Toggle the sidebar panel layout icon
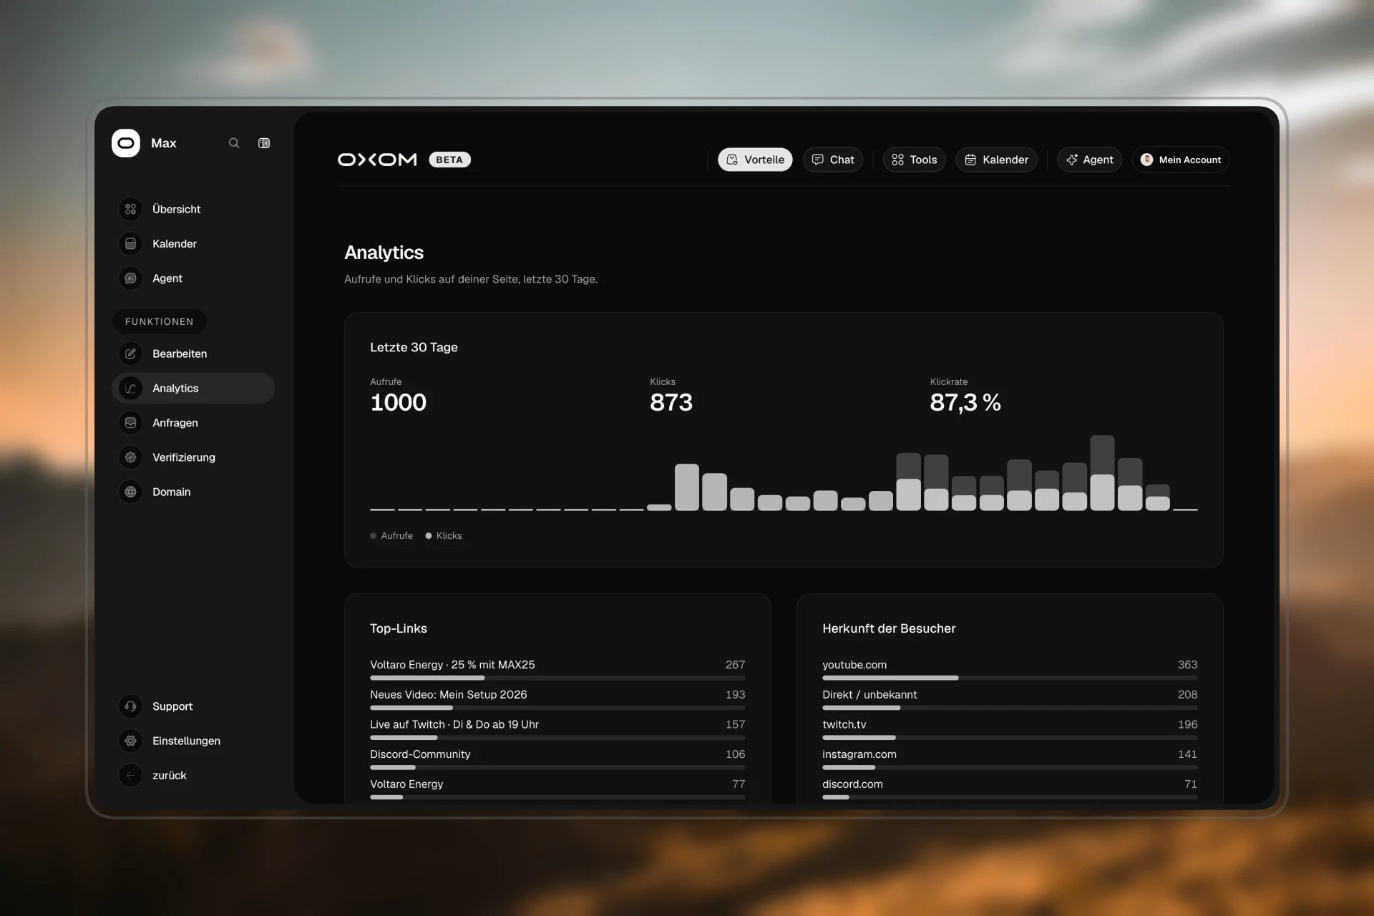The height and width of the screenshot is (916, 1374). 264,143
